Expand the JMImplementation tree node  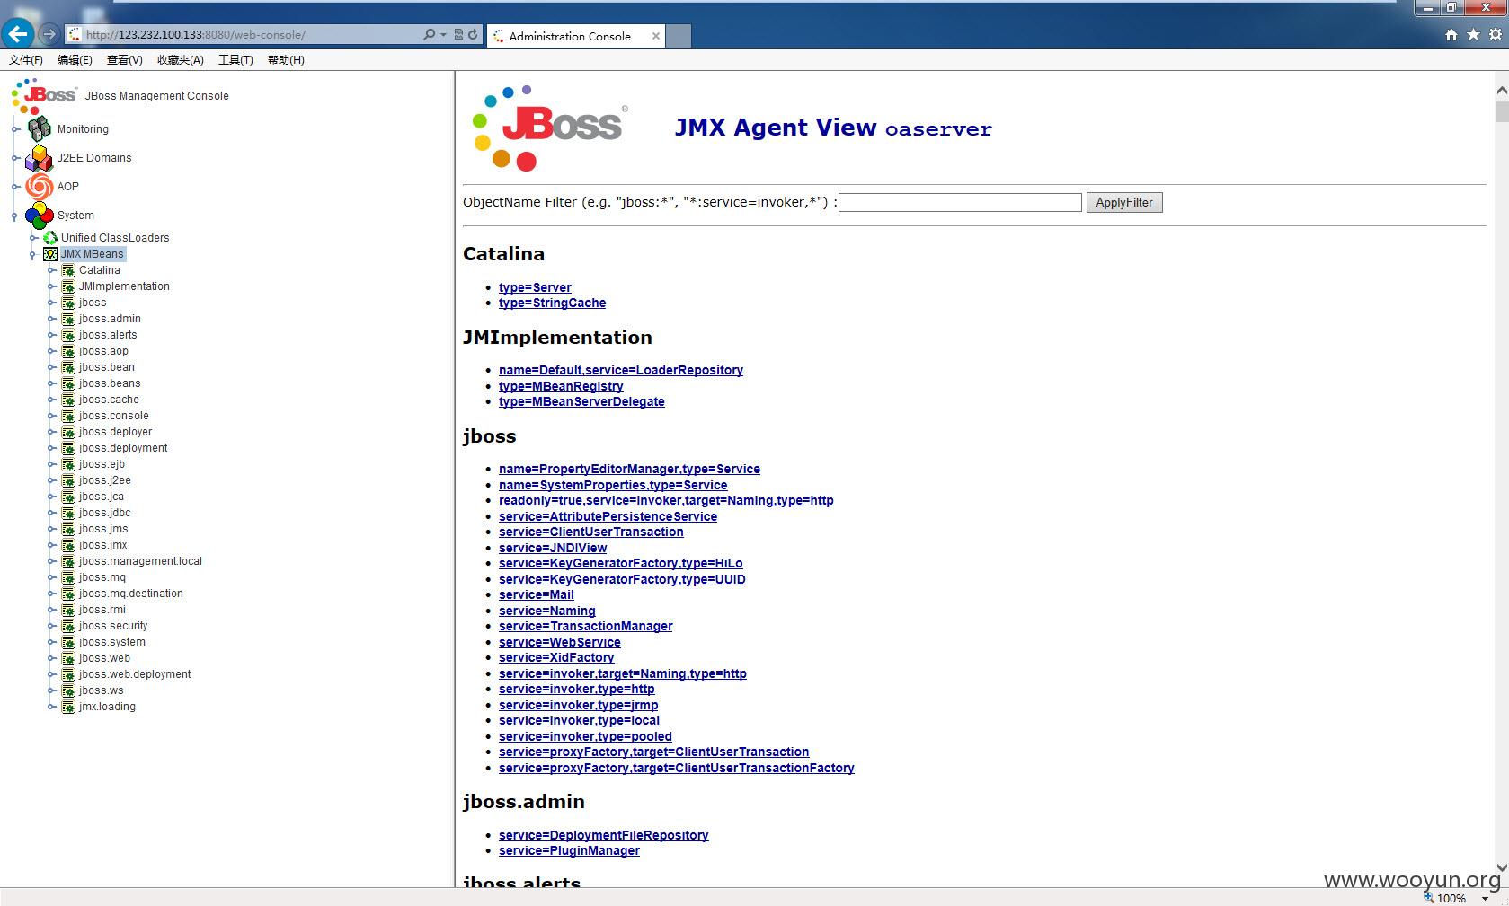click(x=51, y=286)
